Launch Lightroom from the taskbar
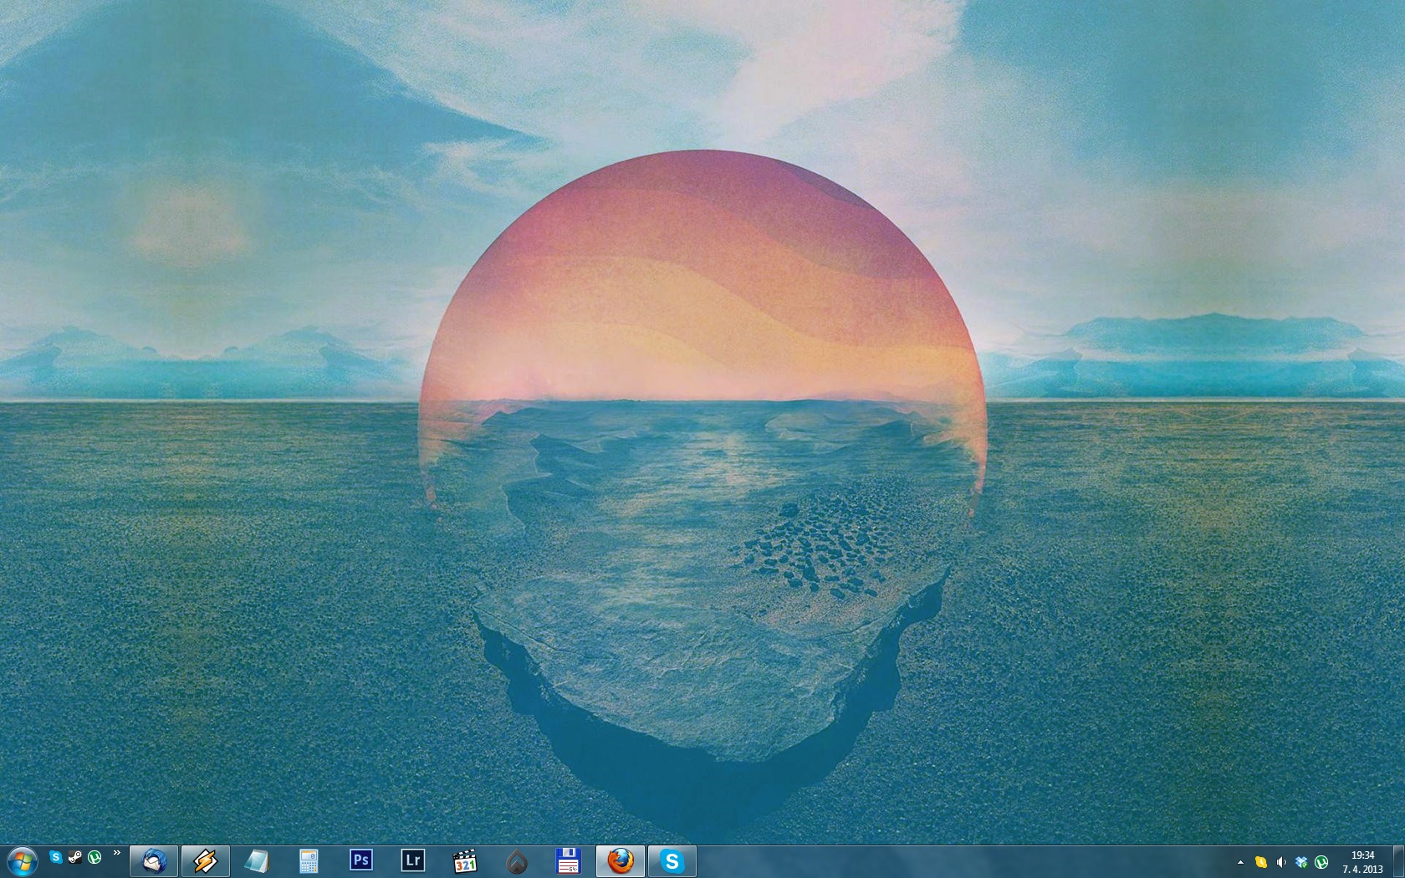The width and height of the screenshot is (1405, 878). (412, 860)
